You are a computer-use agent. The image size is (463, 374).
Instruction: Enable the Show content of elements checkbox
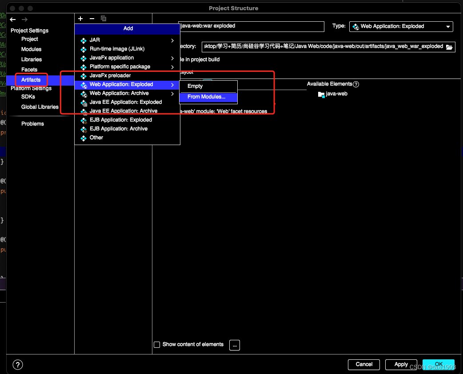pos(157,344)
